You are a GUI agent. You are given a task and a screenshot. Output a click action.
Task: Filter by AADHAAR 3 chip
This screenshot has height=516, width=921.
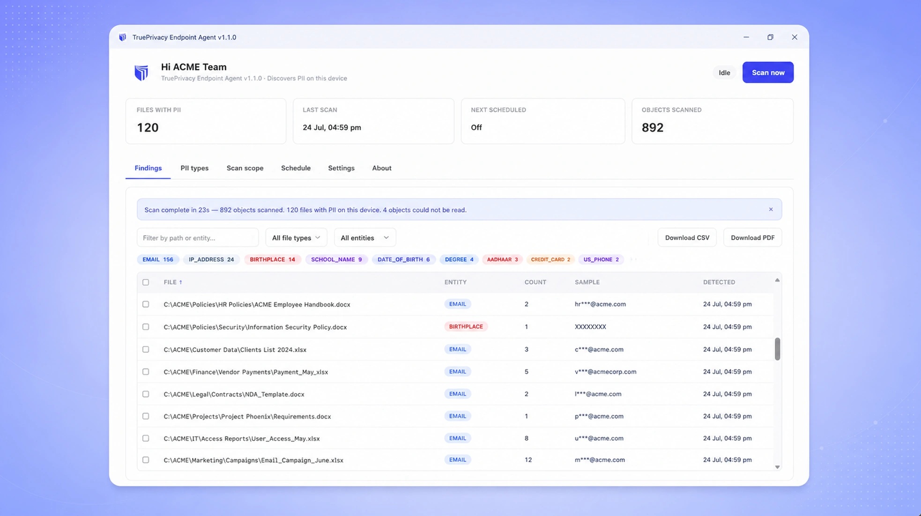[502, 259]
